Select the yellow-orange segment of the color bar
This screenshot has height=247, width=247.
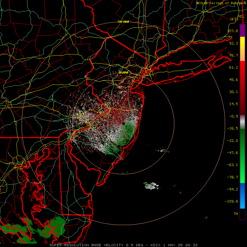pos(242,49)
